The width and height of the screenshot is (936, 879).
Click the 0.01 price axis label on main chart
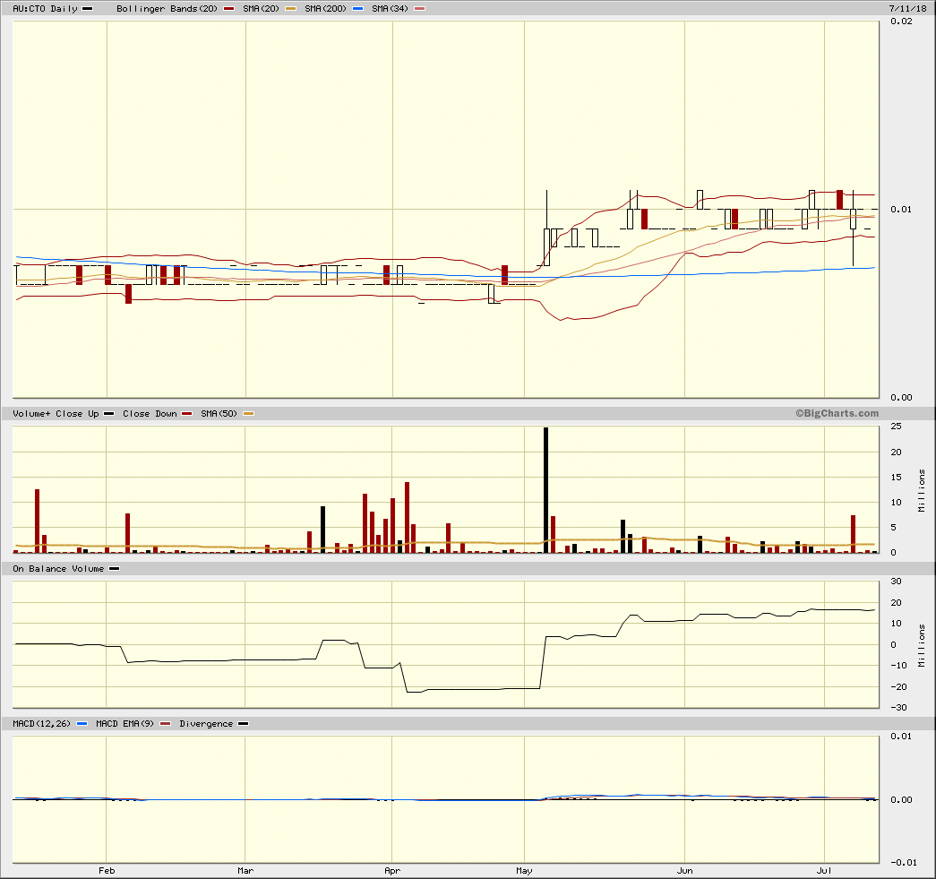click(901, 209)
